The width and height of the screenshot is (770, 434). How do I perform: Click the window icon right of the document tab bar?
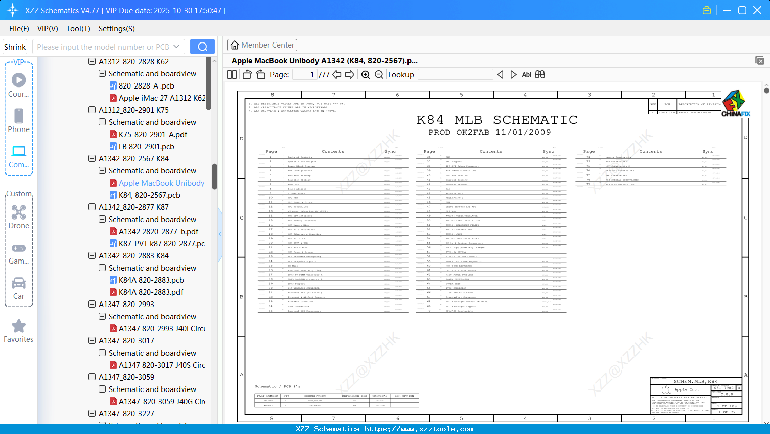[760, 60]
